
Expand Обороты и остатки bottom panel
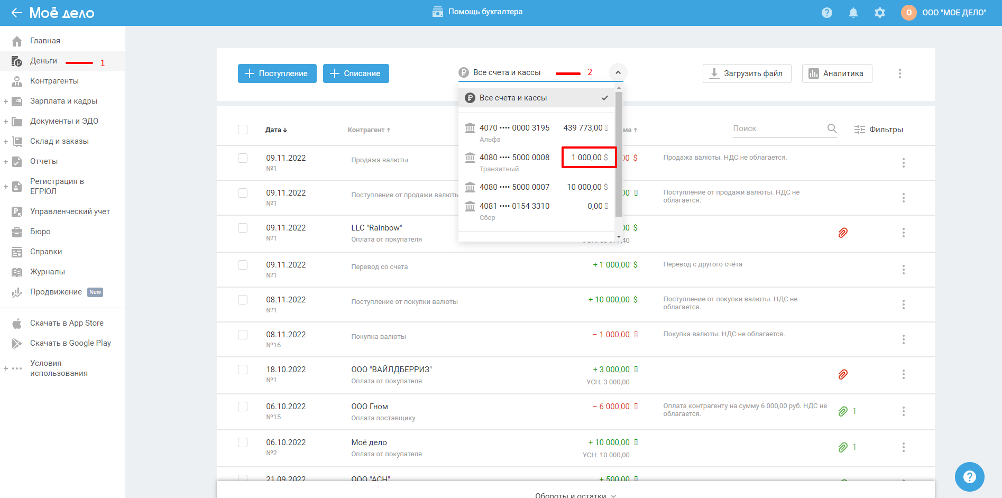tap(575, 495)
